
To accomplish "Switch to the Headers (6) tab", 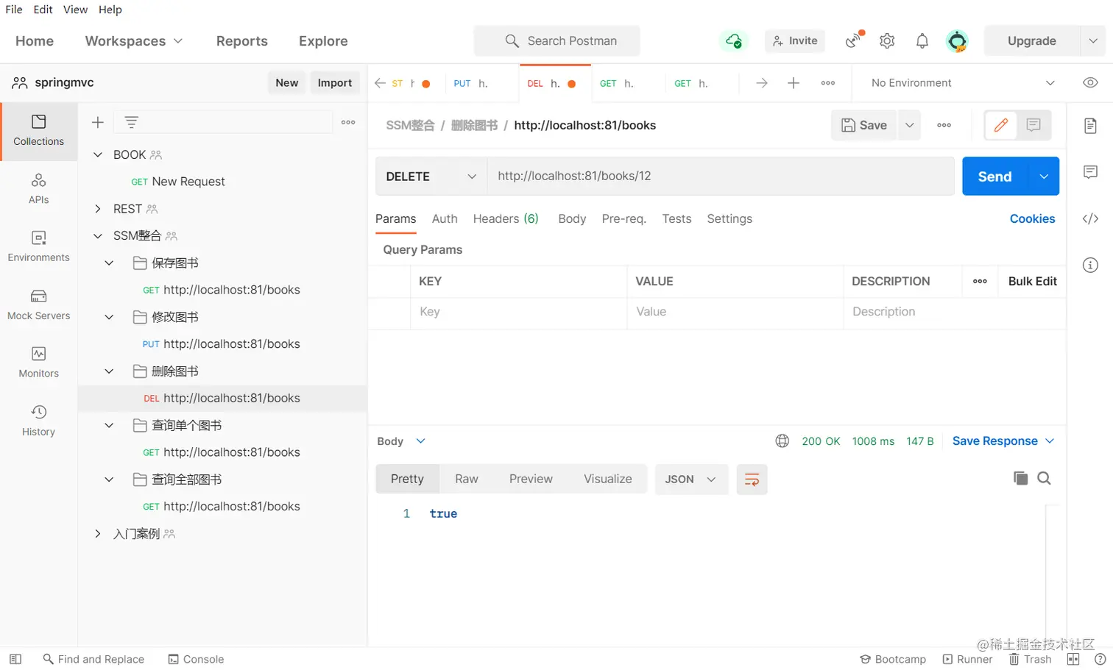I will (506, 218).
